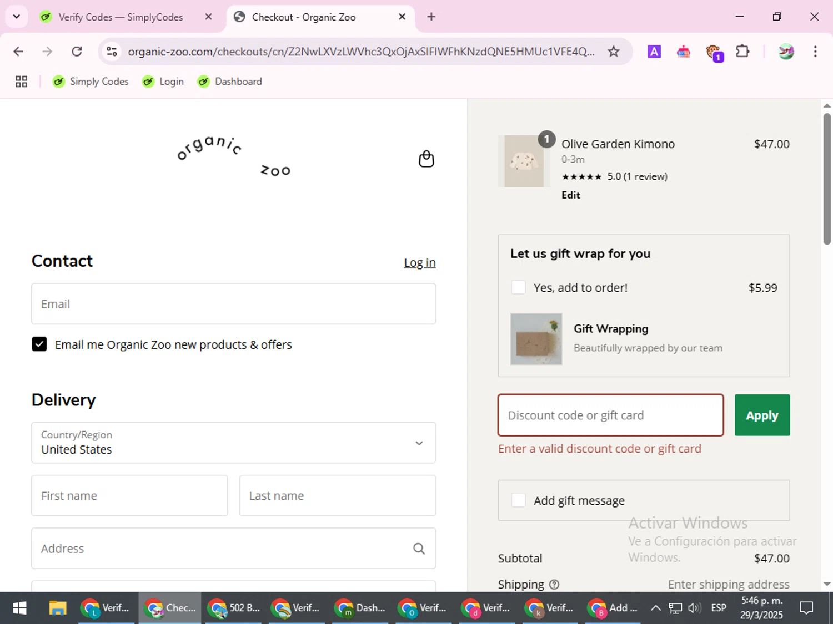Open the Windows Start menu
Viewport: 833px width, 624px height.
coord(19,608)
